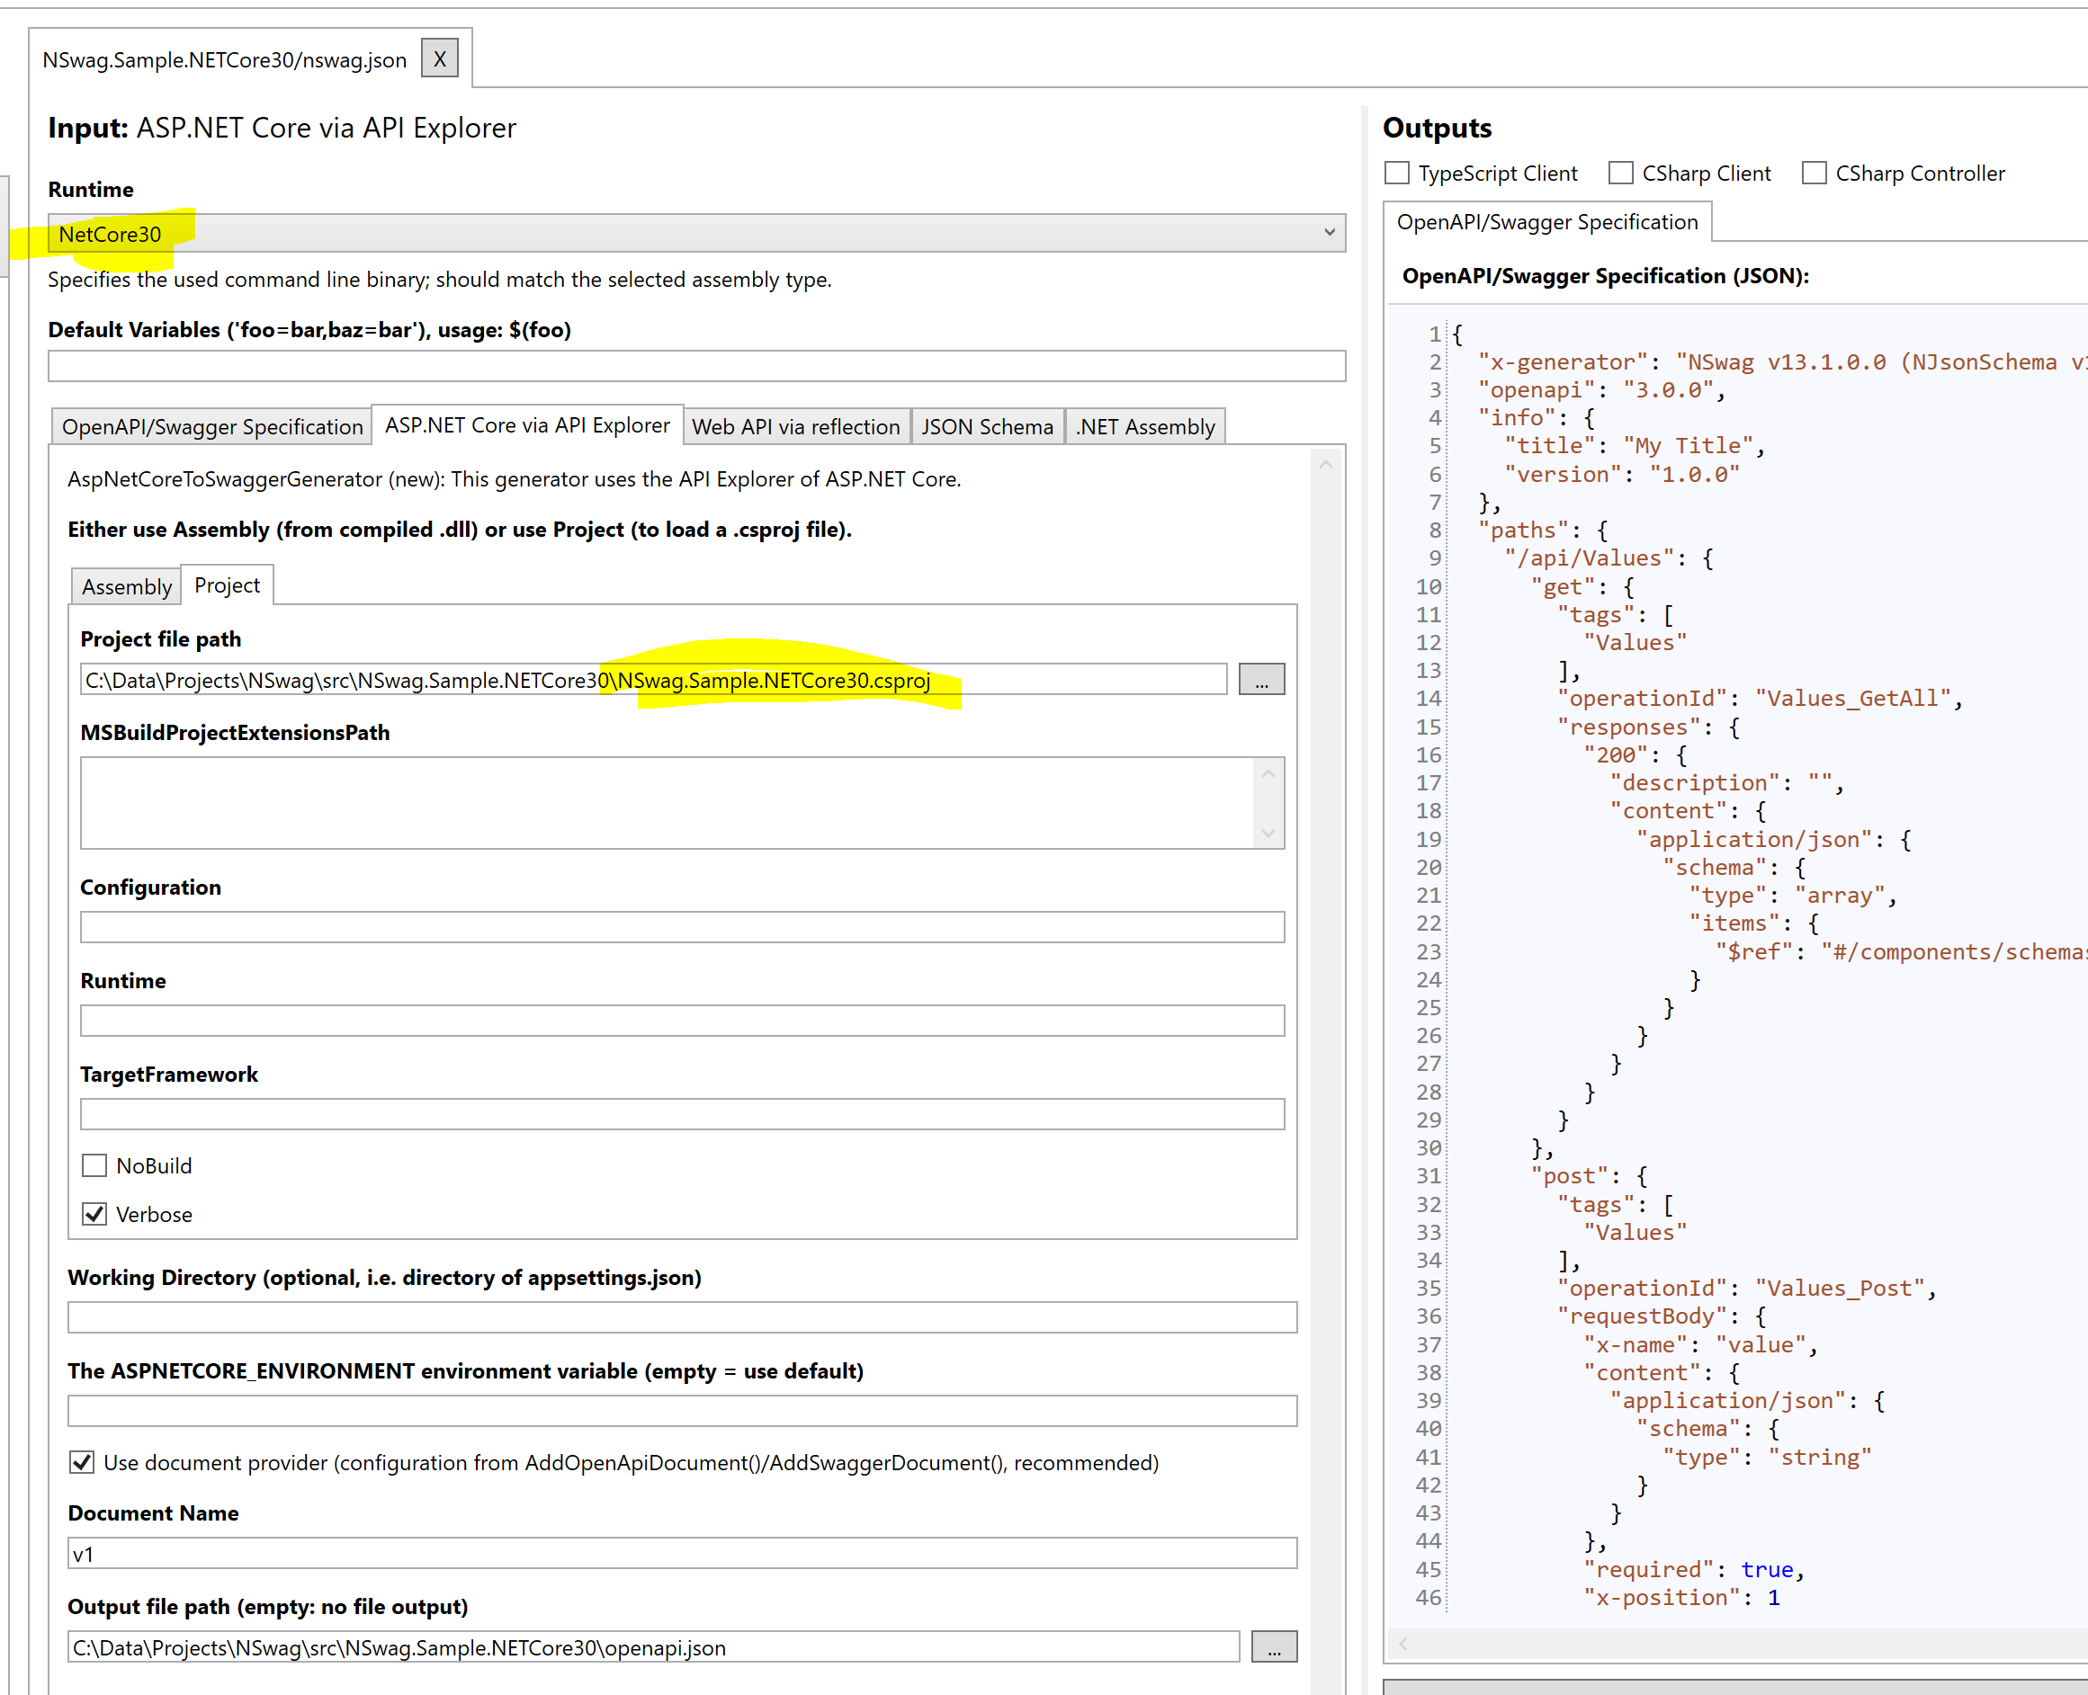The height and width of the screenshot is (1695, 2088).
Task: Enable the TypeScript Client output
Action: tap(1397, 172)
